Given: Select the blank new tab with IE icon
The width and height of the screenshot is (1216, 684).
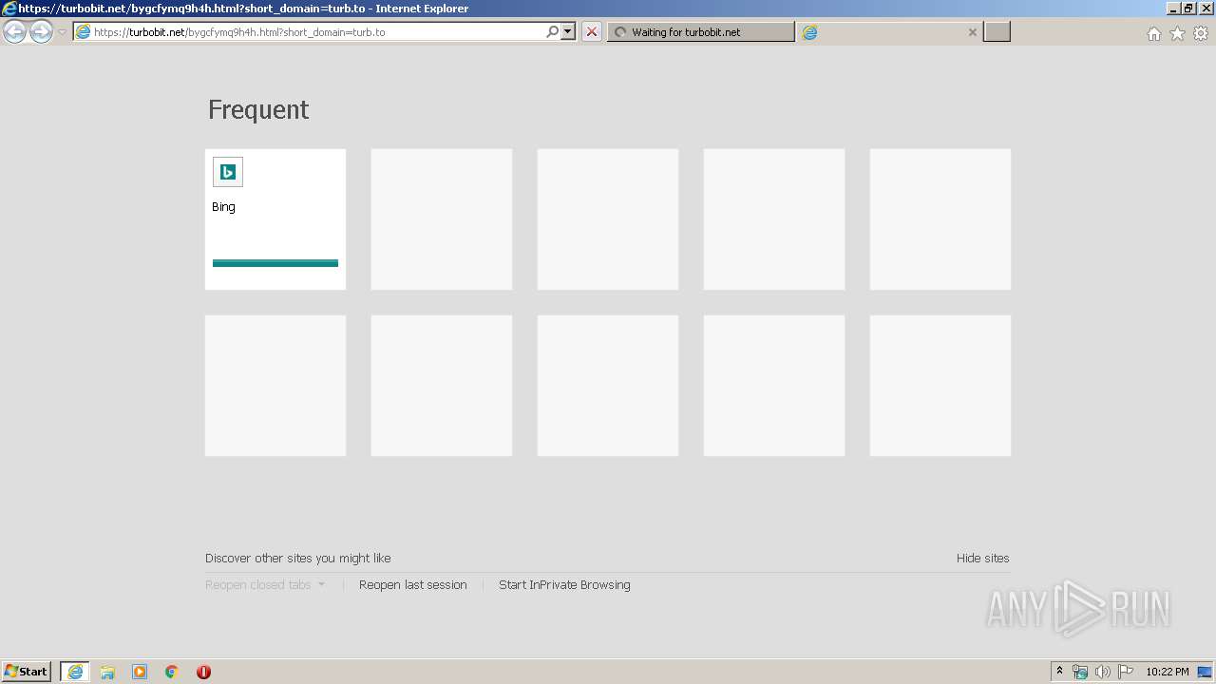Looking at the screenshot, I should [890, 32].
